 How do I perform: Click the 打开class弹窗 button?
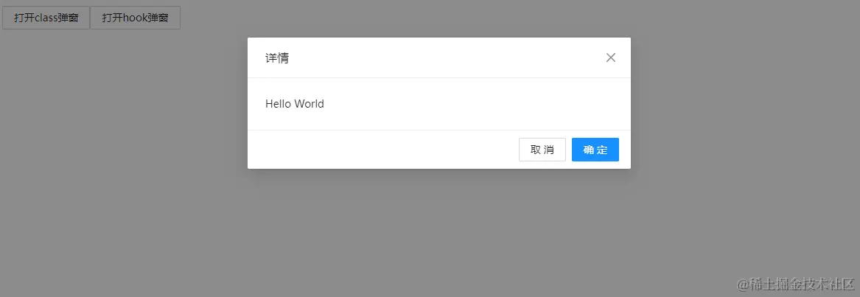click(46, 18)
